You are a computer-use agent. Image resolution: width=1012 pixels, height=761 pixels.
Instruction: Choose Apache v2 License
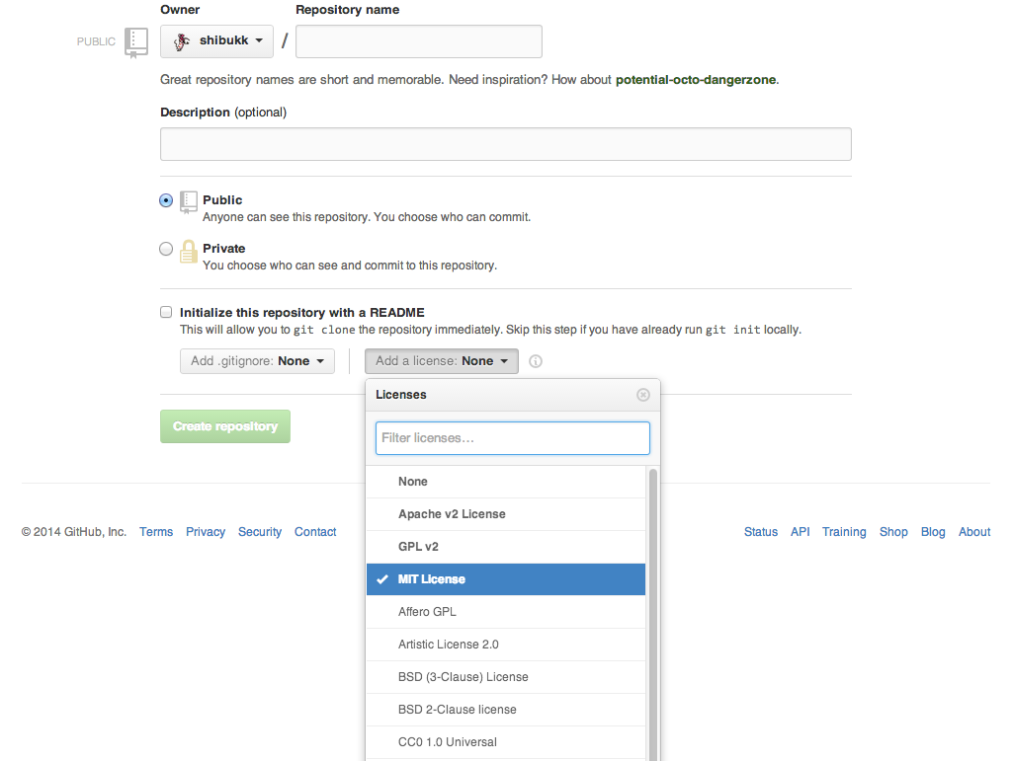click(x=505, y=514)
